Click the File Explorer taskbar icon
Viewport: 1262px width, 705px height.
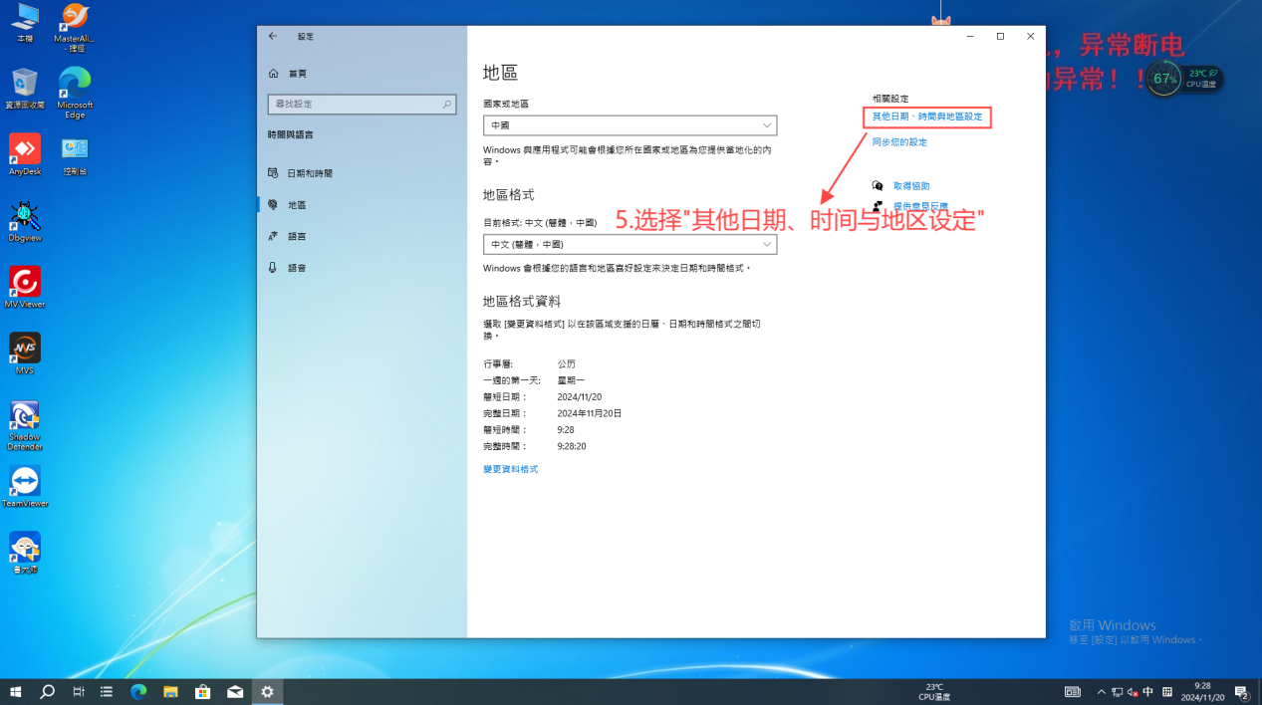tap(170, 691)
